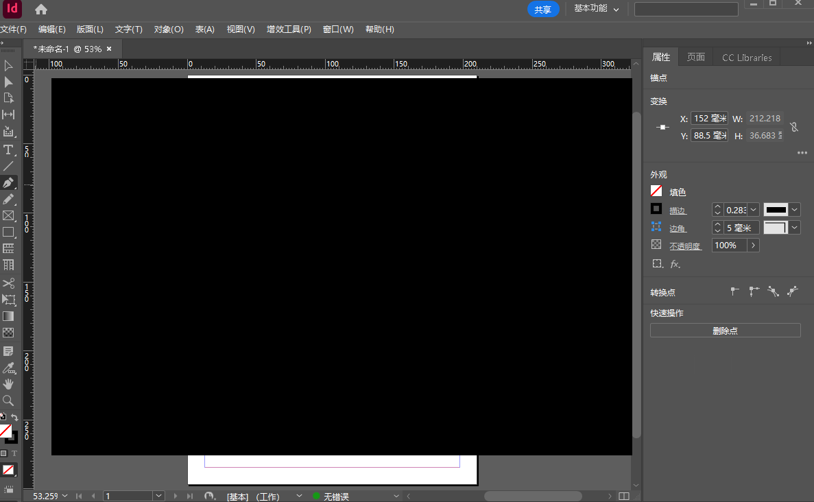Select the Free Transform tool
814x502 pixels.
click(x=8, y=300)
